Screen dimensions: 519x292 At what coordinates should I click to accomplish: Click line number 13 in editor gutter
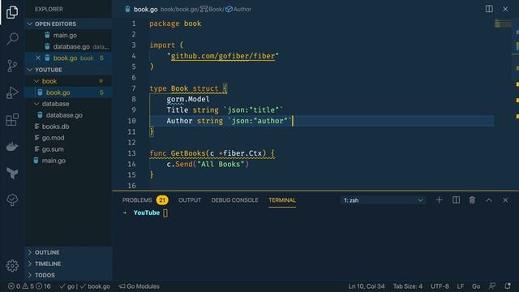[x=131, y=153]
